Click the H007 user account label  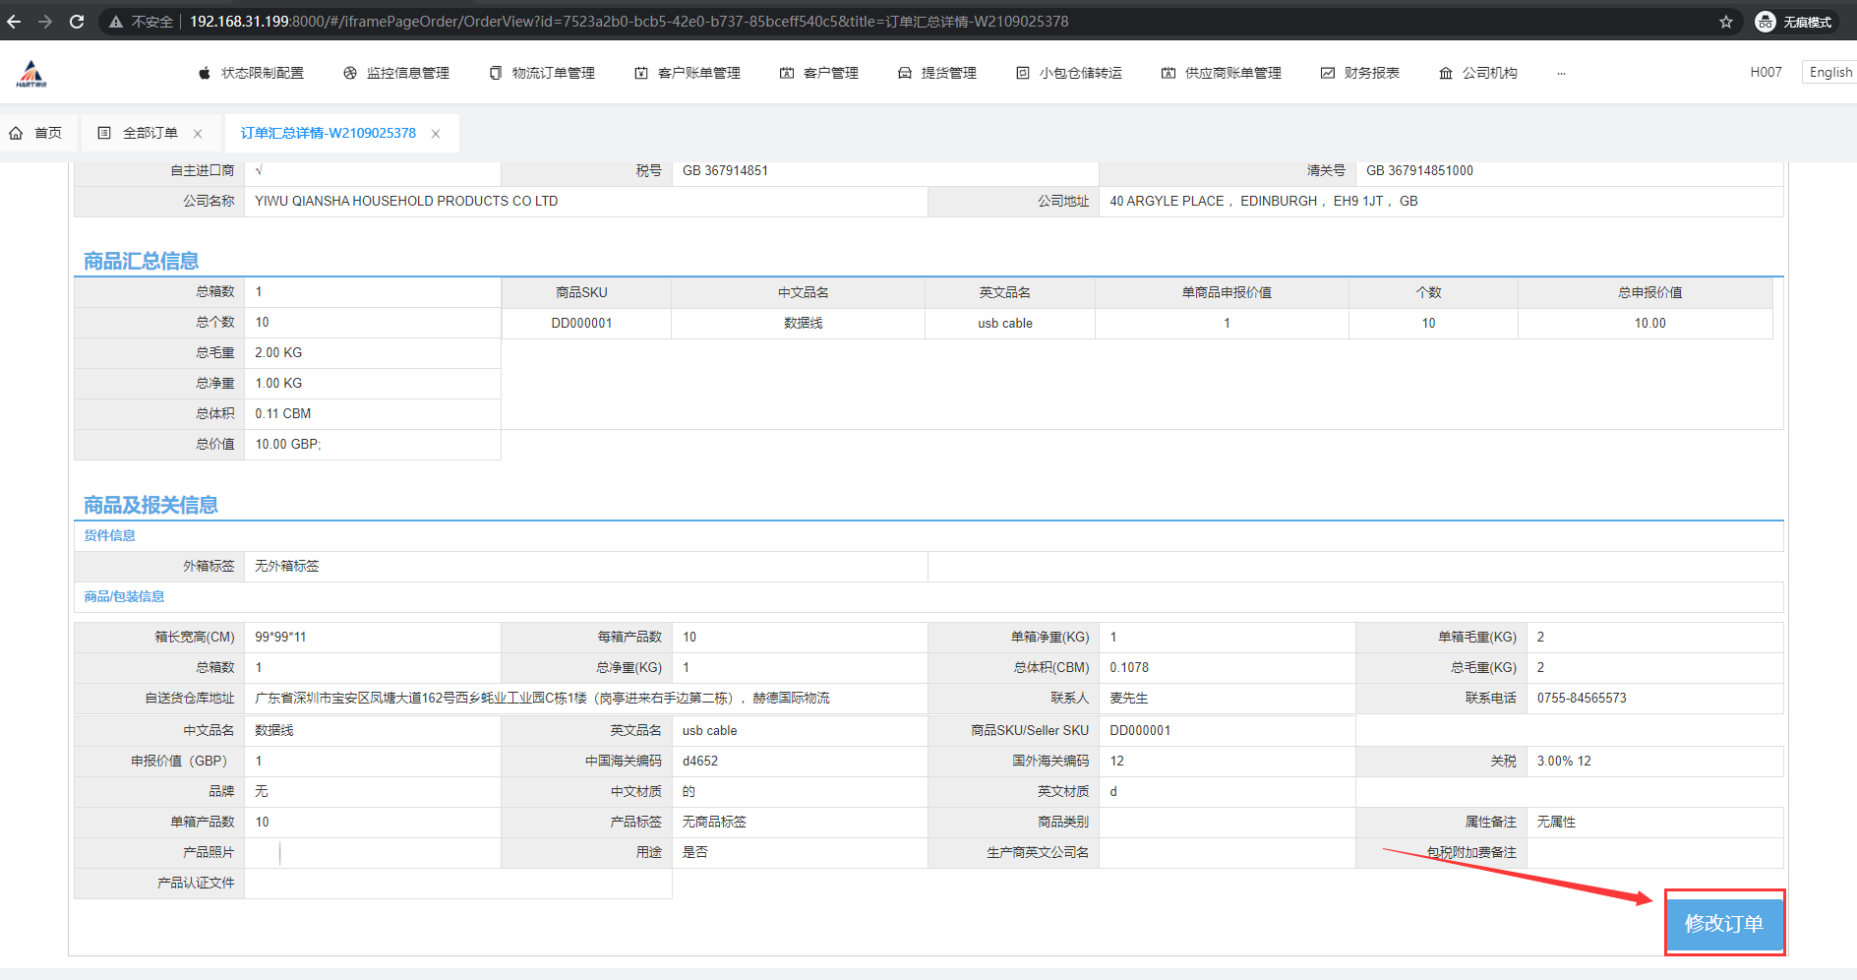pyautogui.click(x=1766, y=72)
